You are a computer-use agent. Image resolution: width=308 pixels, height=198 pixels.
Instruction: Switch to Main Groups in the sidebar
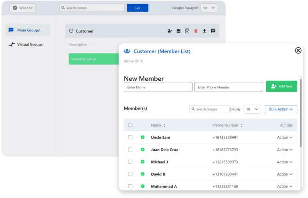point(28,30)
